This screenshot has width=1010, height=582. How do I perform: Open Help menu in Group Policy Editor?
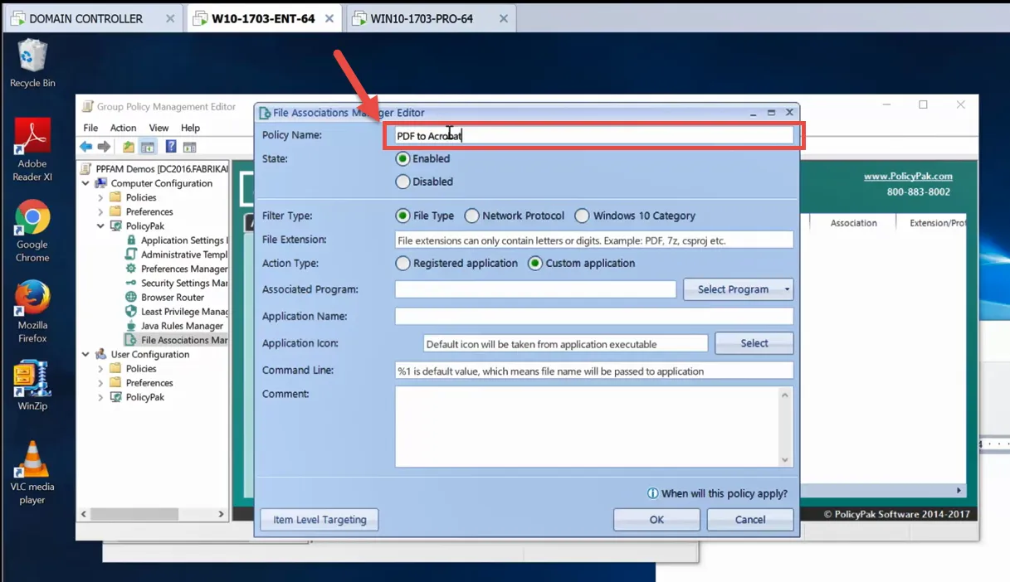tap(190, 128)
